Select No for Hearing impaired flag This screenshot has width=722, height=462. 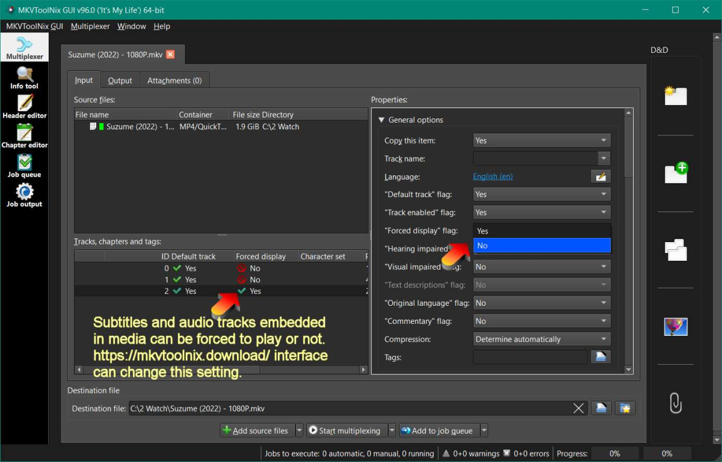[x=541, y=245]
